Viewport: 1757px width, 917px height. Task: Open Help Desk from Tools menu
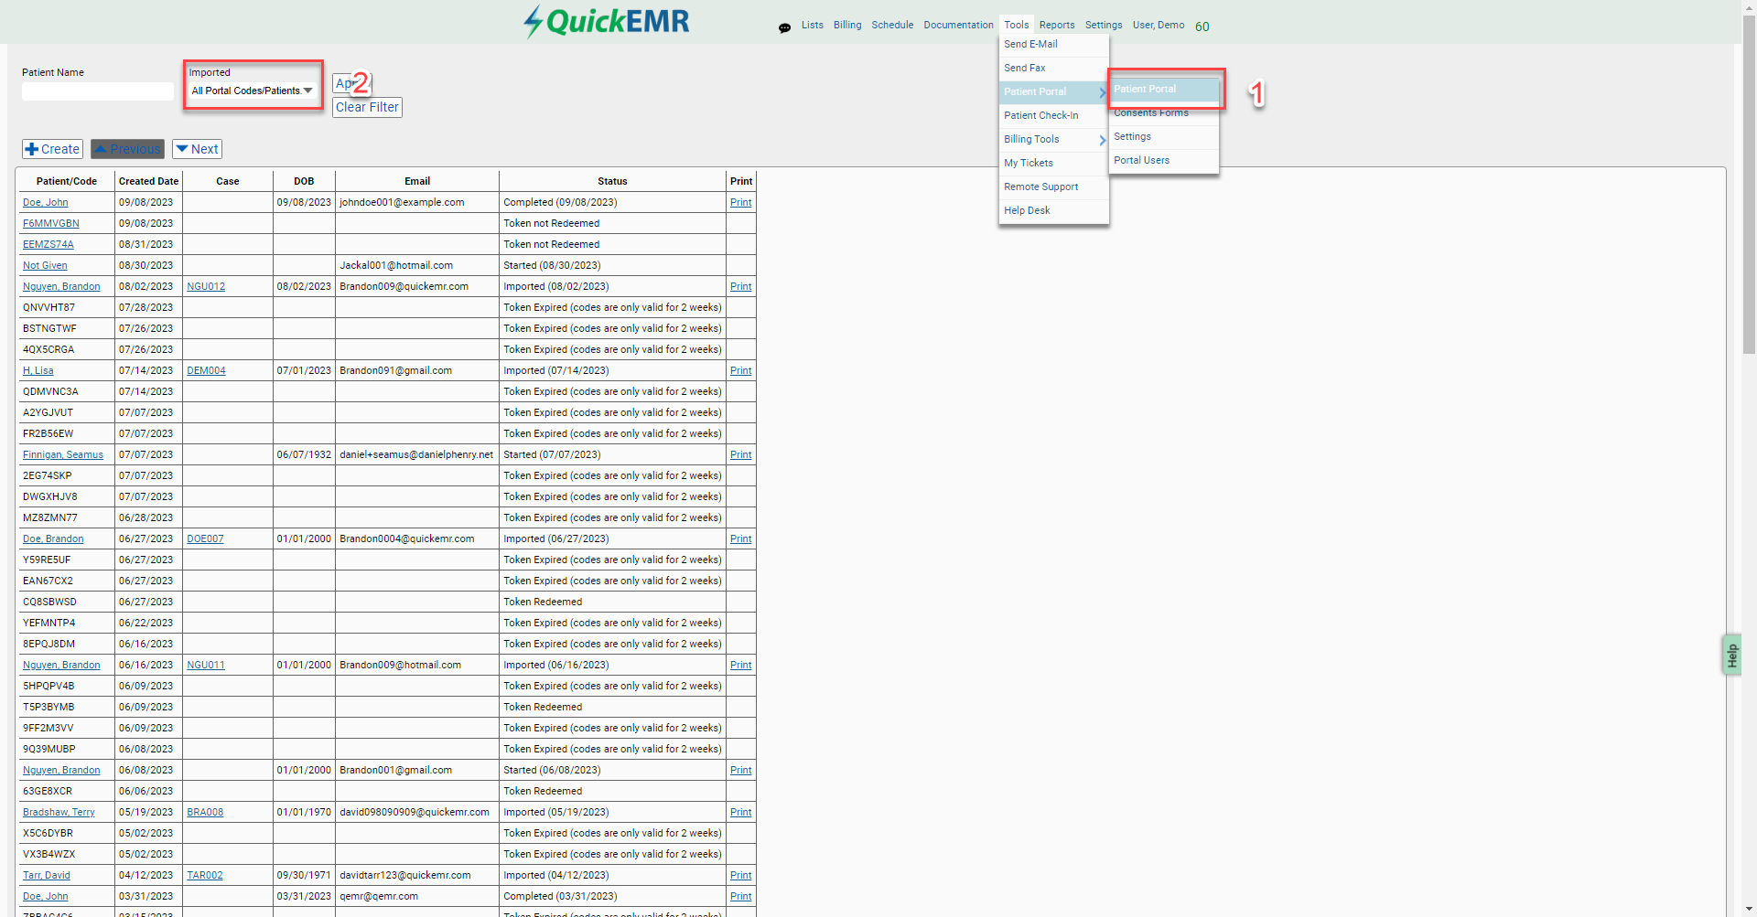(1054, 210)
